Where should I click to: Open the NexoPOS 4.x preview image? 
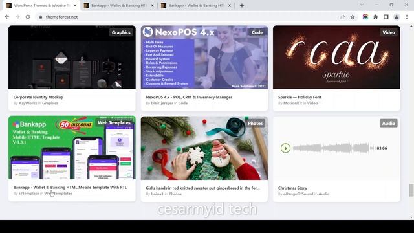pyautogui.click(x=204, y=57)
